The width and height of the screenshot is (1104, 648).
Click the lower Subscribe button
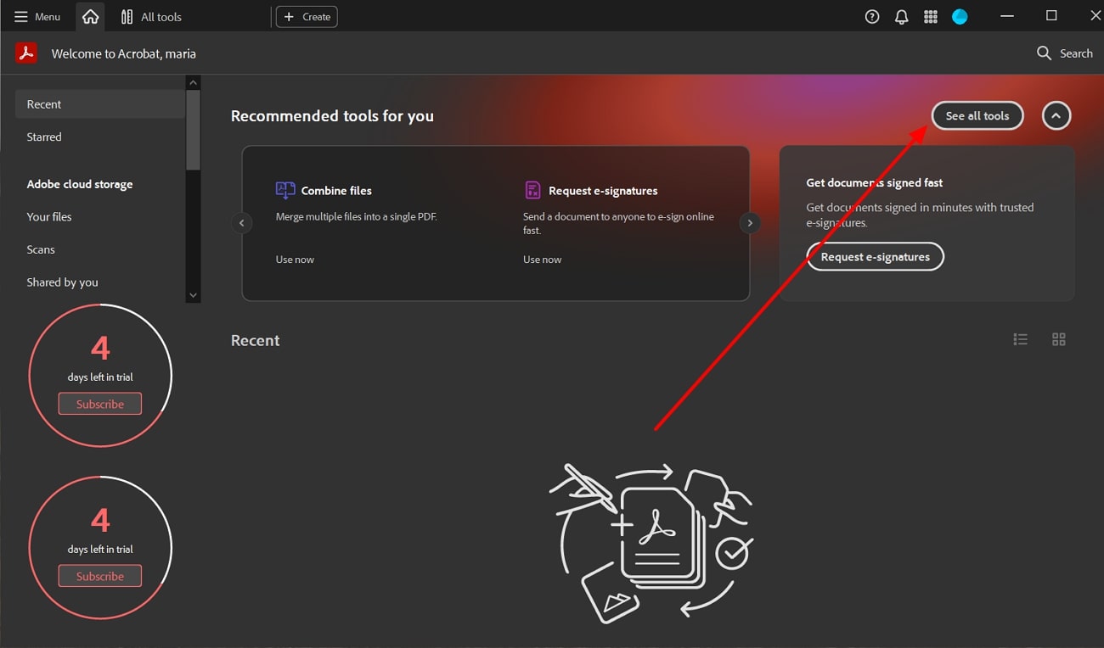[100, 576]
